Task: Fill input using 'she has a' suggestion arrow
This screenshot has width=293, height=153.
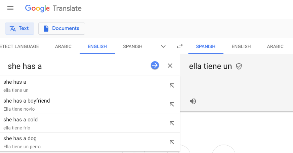Action: (172, 85)
